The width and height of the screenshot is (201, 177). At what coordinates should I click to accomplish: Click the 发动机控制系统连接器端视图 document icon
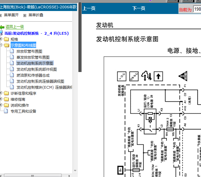pyautogui.click(x=12, y=81)
